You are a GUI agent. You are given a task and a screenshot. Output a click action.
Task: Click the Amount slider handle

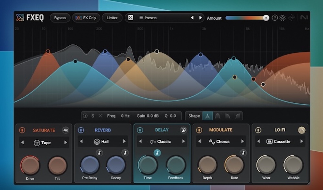tap(266, 18)
